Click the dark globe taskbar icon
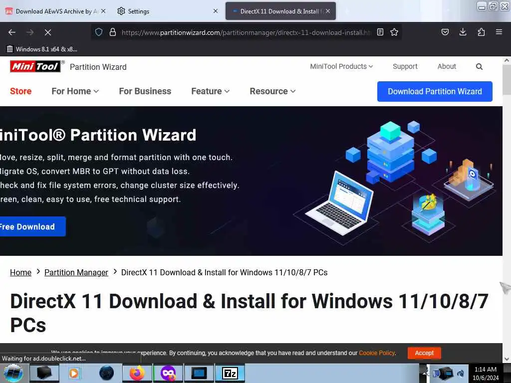This screenshot has height=383, width=511. point(106,373)
